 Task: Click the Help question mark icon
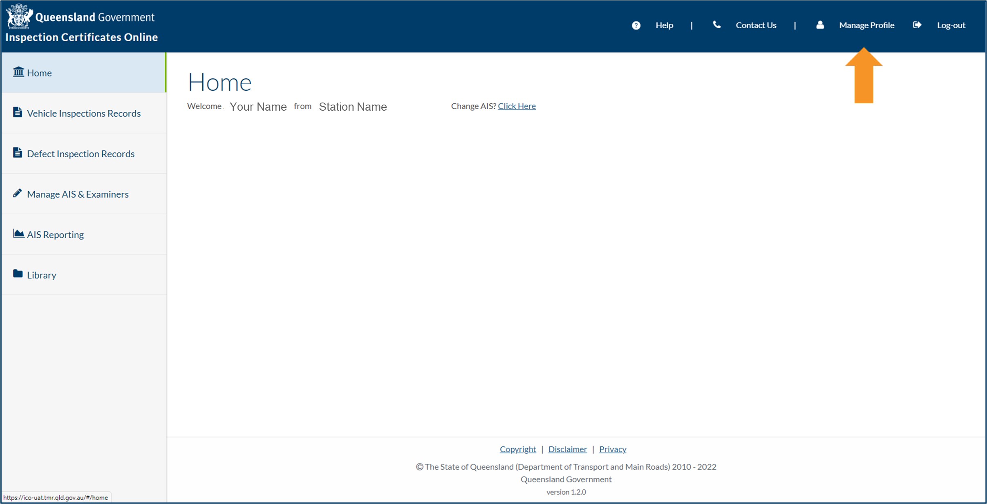(x=636, y=25)
